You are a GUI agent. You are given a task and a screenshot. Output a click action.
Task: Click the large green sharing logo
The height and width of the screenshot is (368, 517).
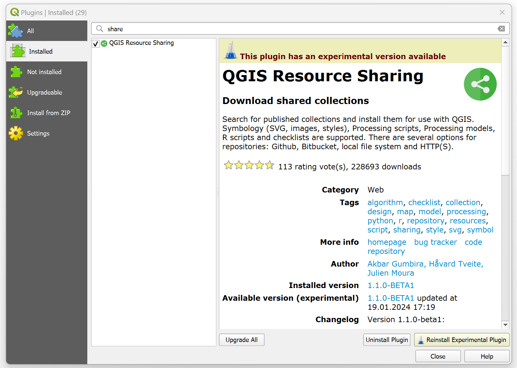coord(480,84)
